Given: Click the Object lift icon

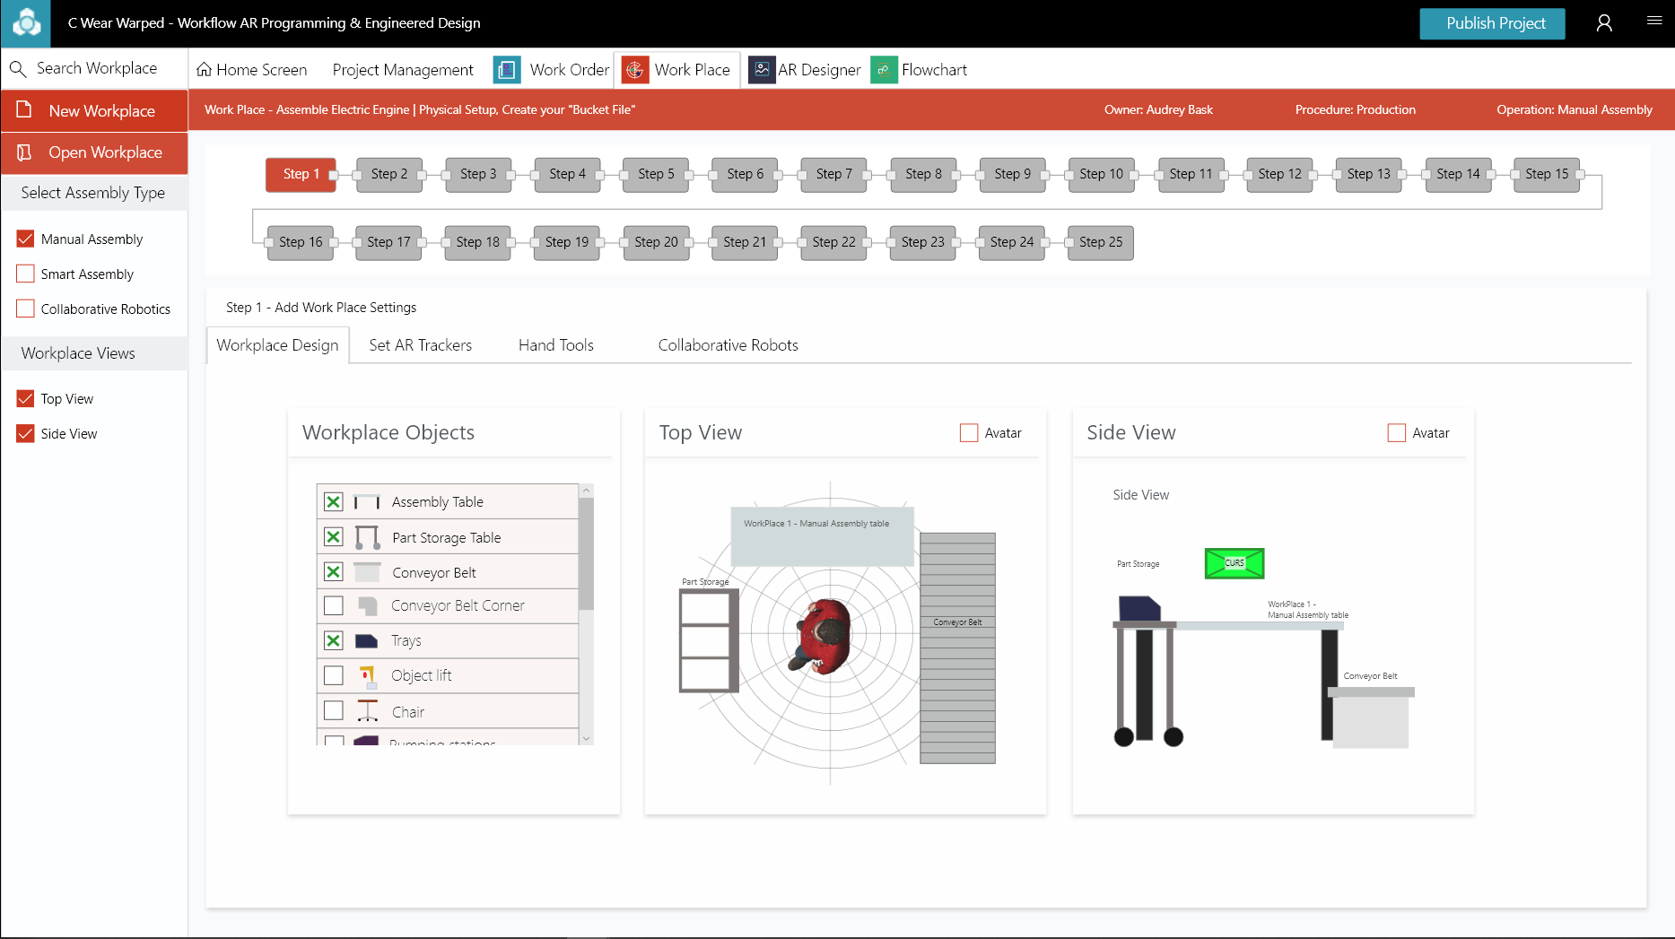Looking at the screenshot, I should click(367, 676).
